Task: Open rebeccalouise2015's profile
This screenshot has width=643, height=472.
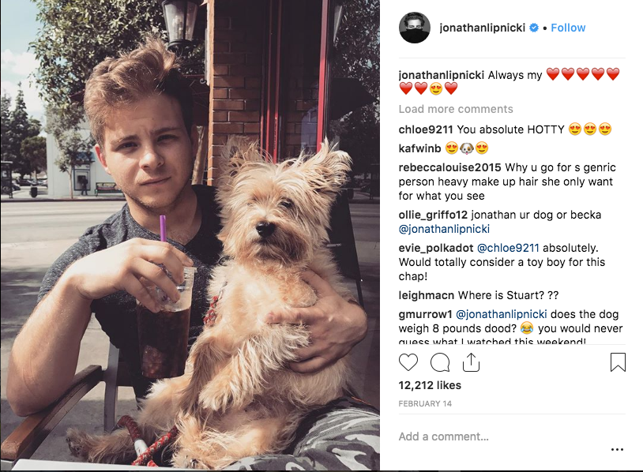Action: coord(449,167)
